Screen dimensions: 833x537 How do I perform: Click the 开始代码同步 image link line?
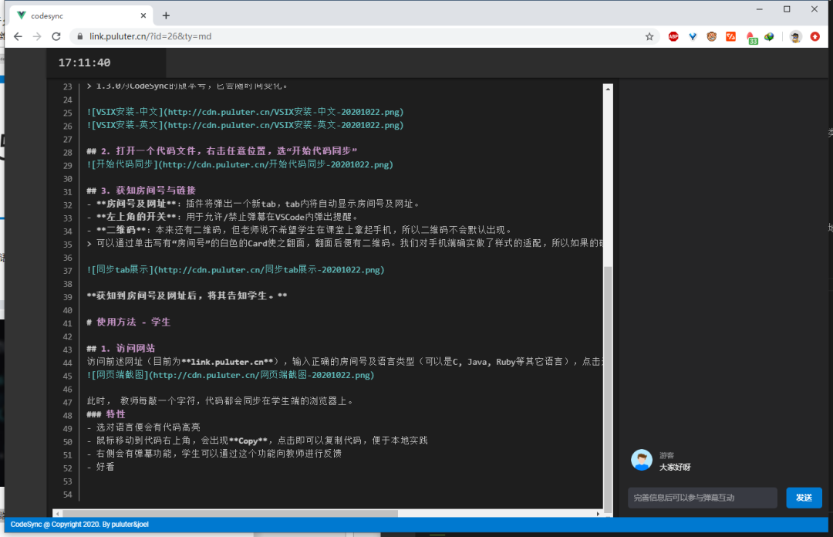coord(240,165)
